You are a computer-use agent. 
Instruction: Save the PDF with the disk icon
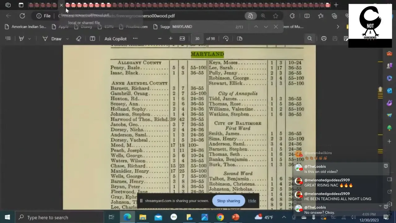tap(335, 38)
